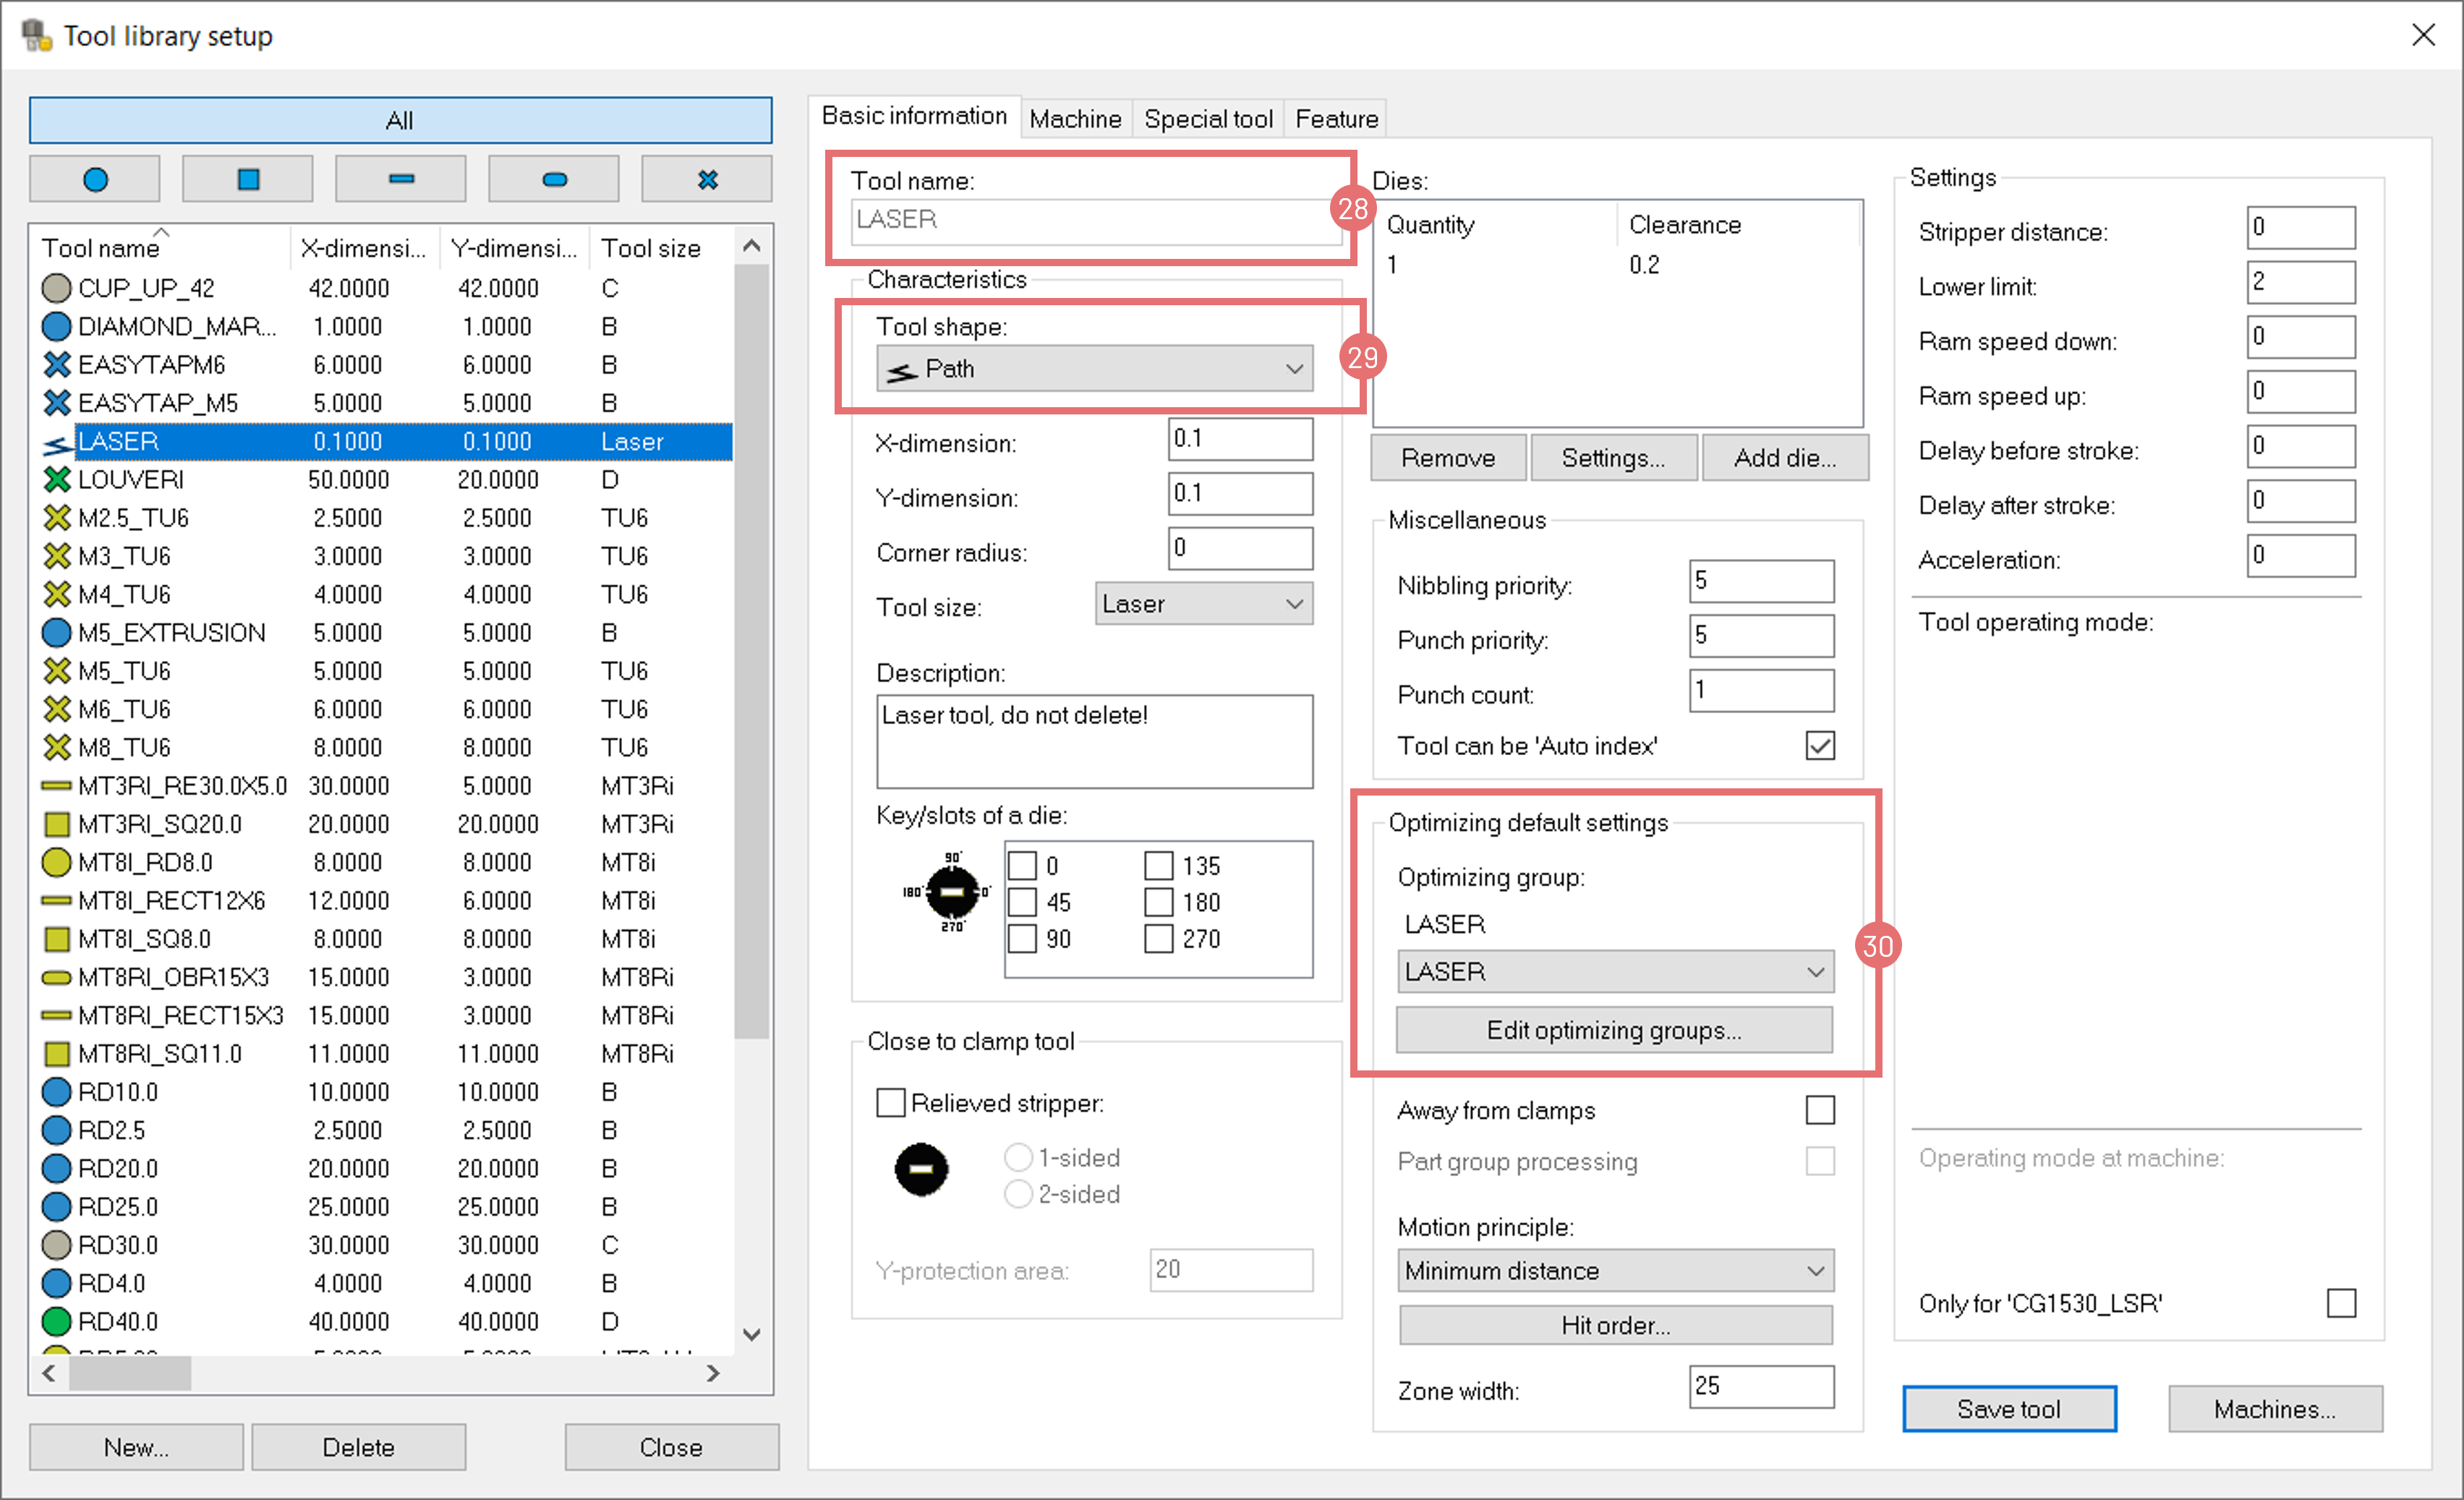Click the MT3RI_SQ20.0 yellow square icon

click(57, 825)
